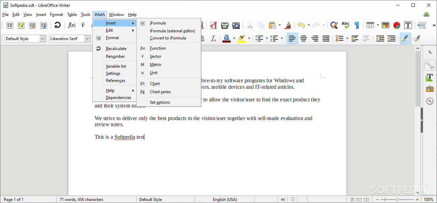Image resolution: width=437 pixels, height=203 pixels.
Task: Open the sidebar Gallery icon
Action: click(x=430, y=89)
